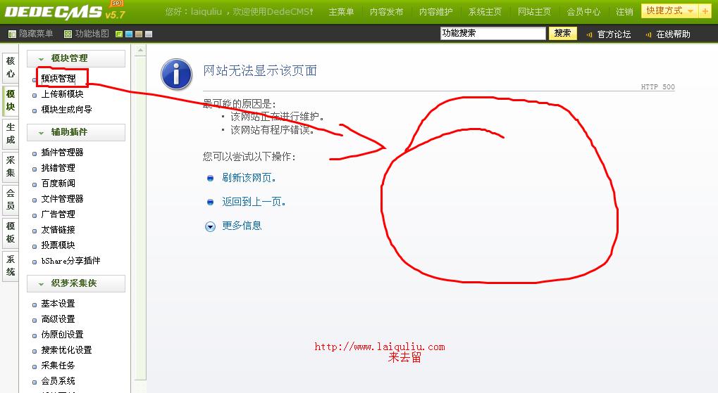Click the sidebar vertical scrollbar track
This screenshot has width=718, height=393.
pyautogui.click(x=141, y=217)
